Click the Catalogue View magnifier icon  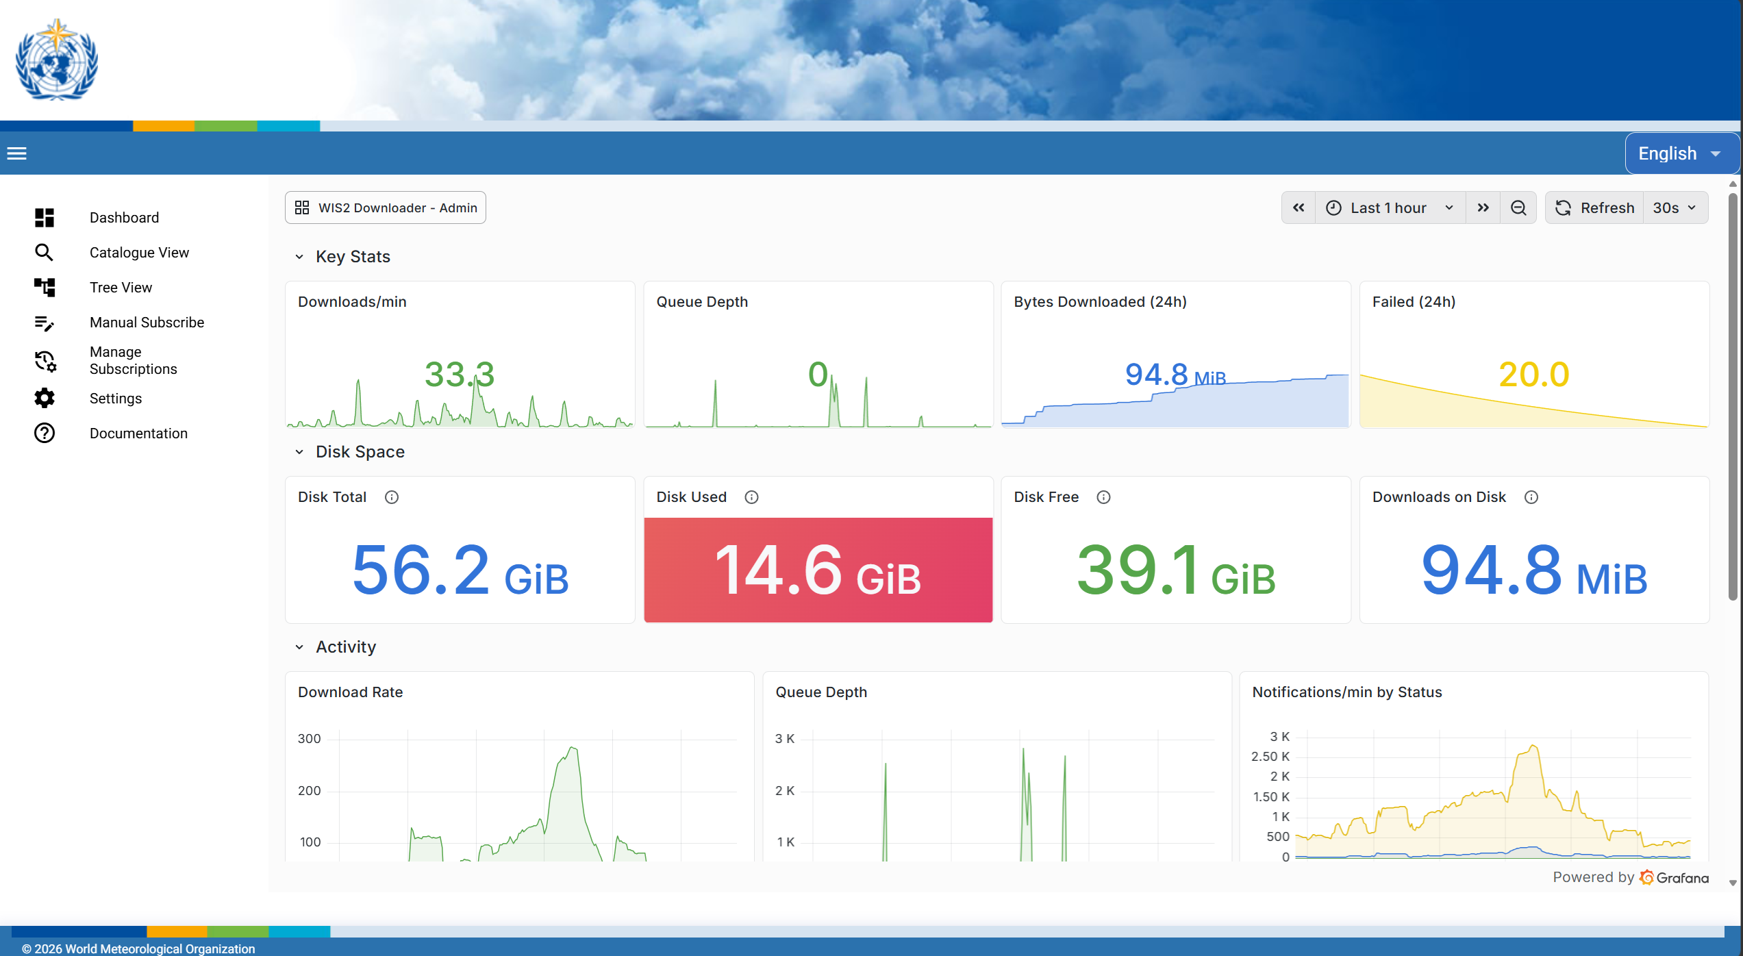pos(45,253)
